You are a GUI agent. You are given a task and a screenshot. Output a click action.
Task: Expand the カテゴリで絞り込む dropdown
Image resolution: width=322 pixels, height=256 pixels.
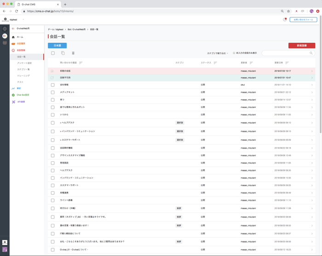218,53
